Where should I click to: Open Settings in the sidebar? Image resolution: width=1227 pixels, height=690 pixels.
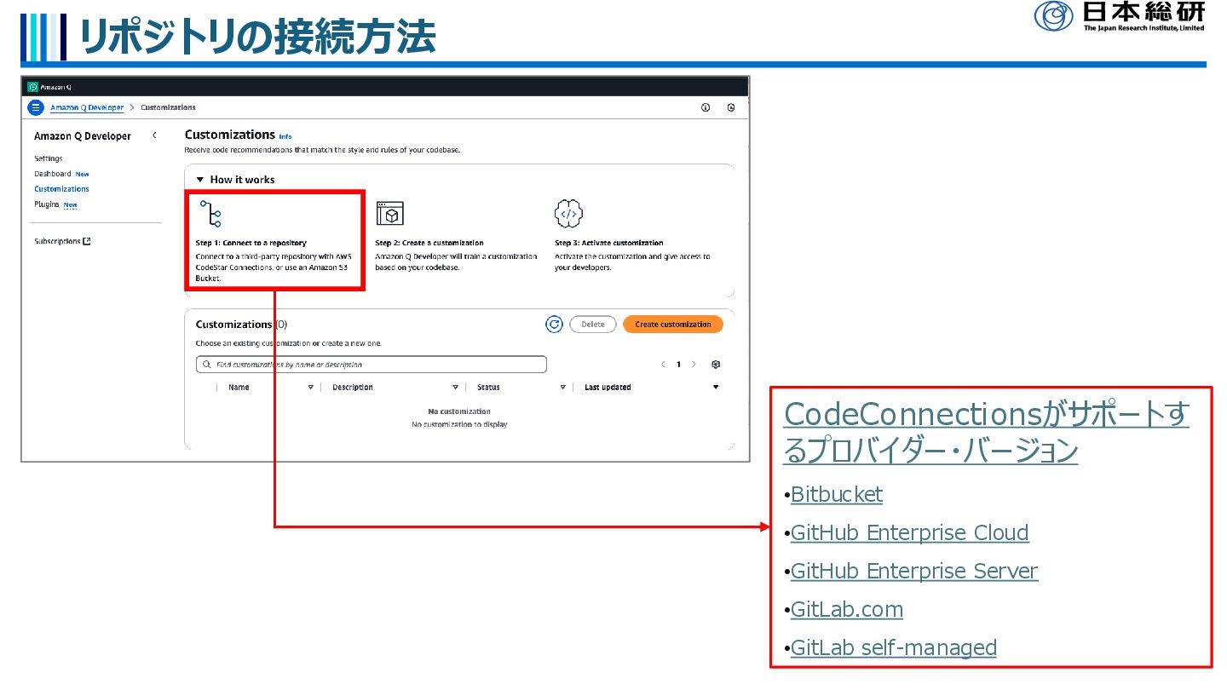[x=48, y=158]
